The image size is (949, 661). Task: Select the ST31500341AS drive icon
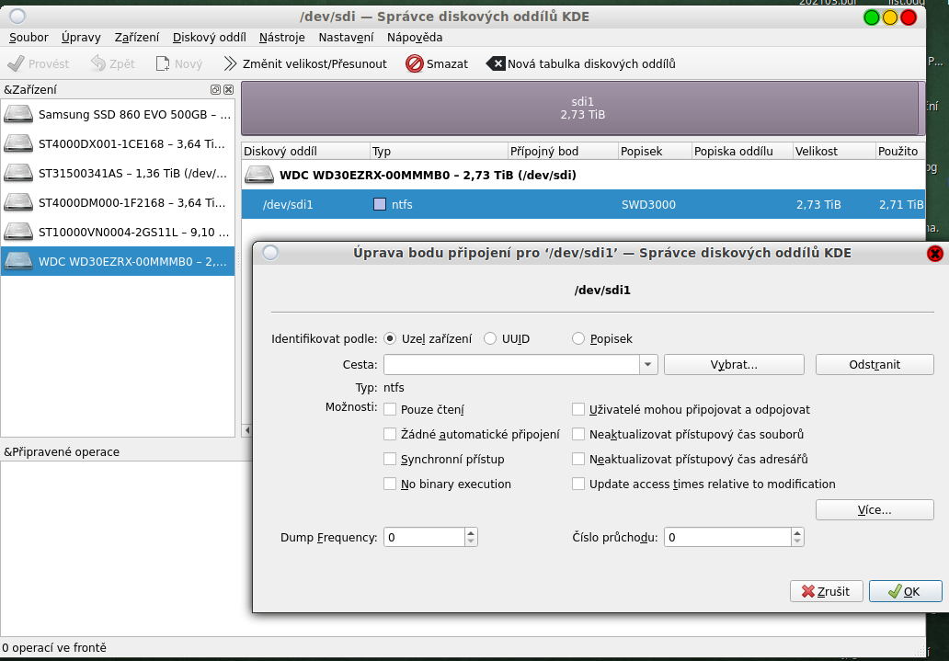[x=18, y=173]
